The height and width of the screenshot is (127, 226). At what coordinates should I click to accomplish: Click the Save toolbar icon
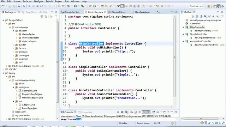pos(10,6)
